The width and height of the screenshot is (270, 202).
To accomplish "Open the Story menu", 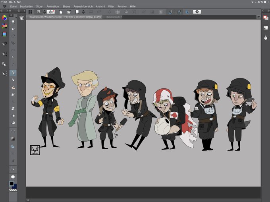I will pos(39,6).
